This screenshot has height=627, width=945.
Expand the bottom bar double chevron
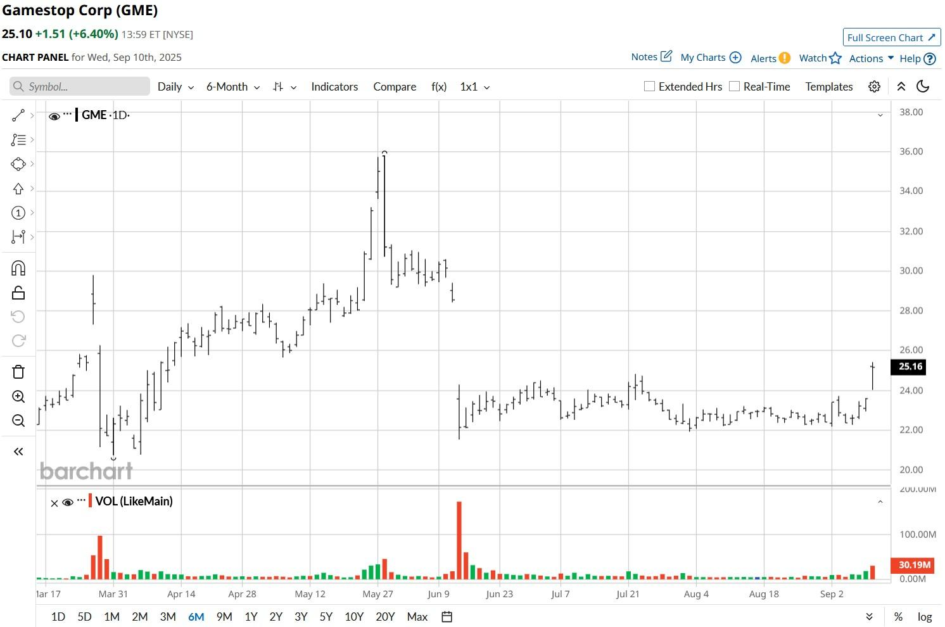click(870, 617)
